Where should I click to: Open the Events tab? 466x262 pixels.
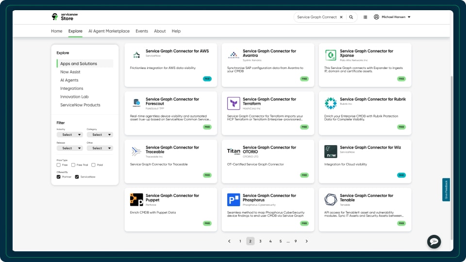(x=142, y=31)
